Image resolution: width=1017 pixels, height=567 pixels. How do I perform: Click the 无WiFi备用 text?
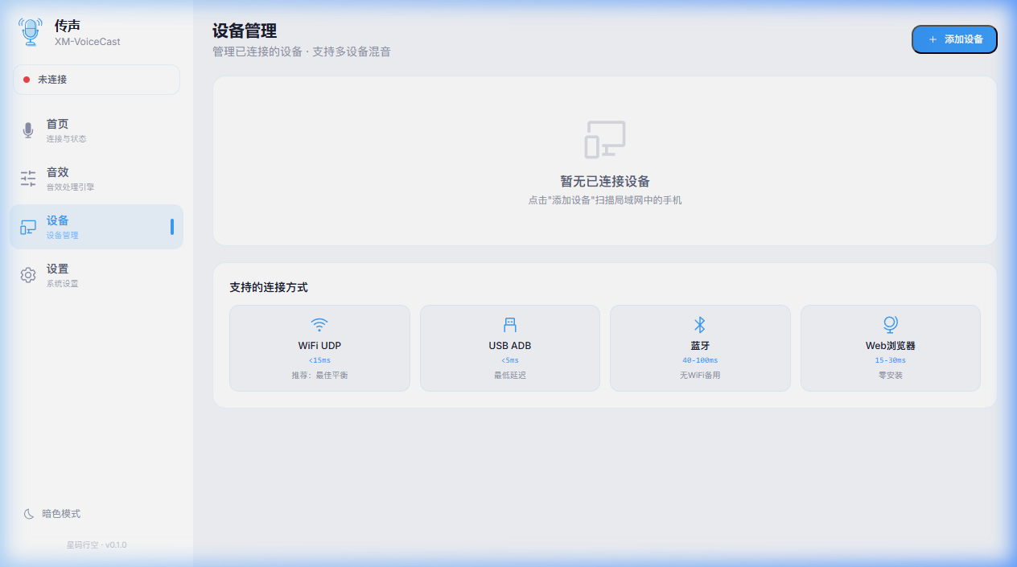[x=700, y=376]
